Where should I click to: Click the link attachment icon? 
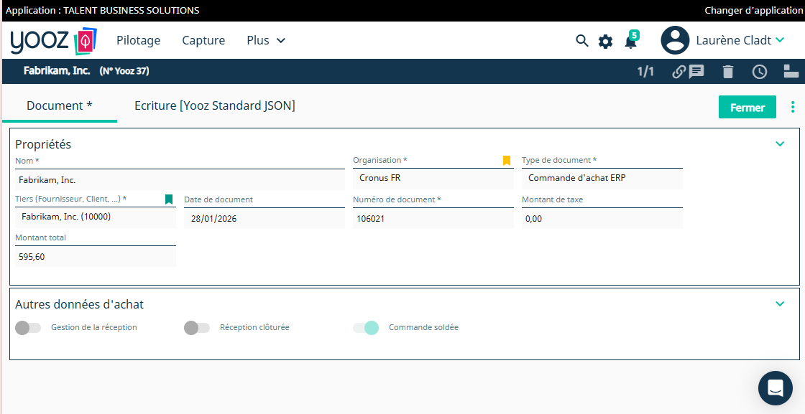(x=678, y=72)
